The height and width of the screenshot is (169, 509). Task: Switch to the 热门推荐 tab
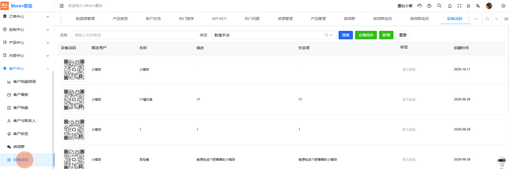186,19
